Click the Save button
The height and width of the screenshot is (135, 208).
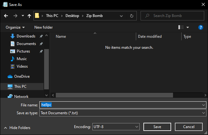157,127
